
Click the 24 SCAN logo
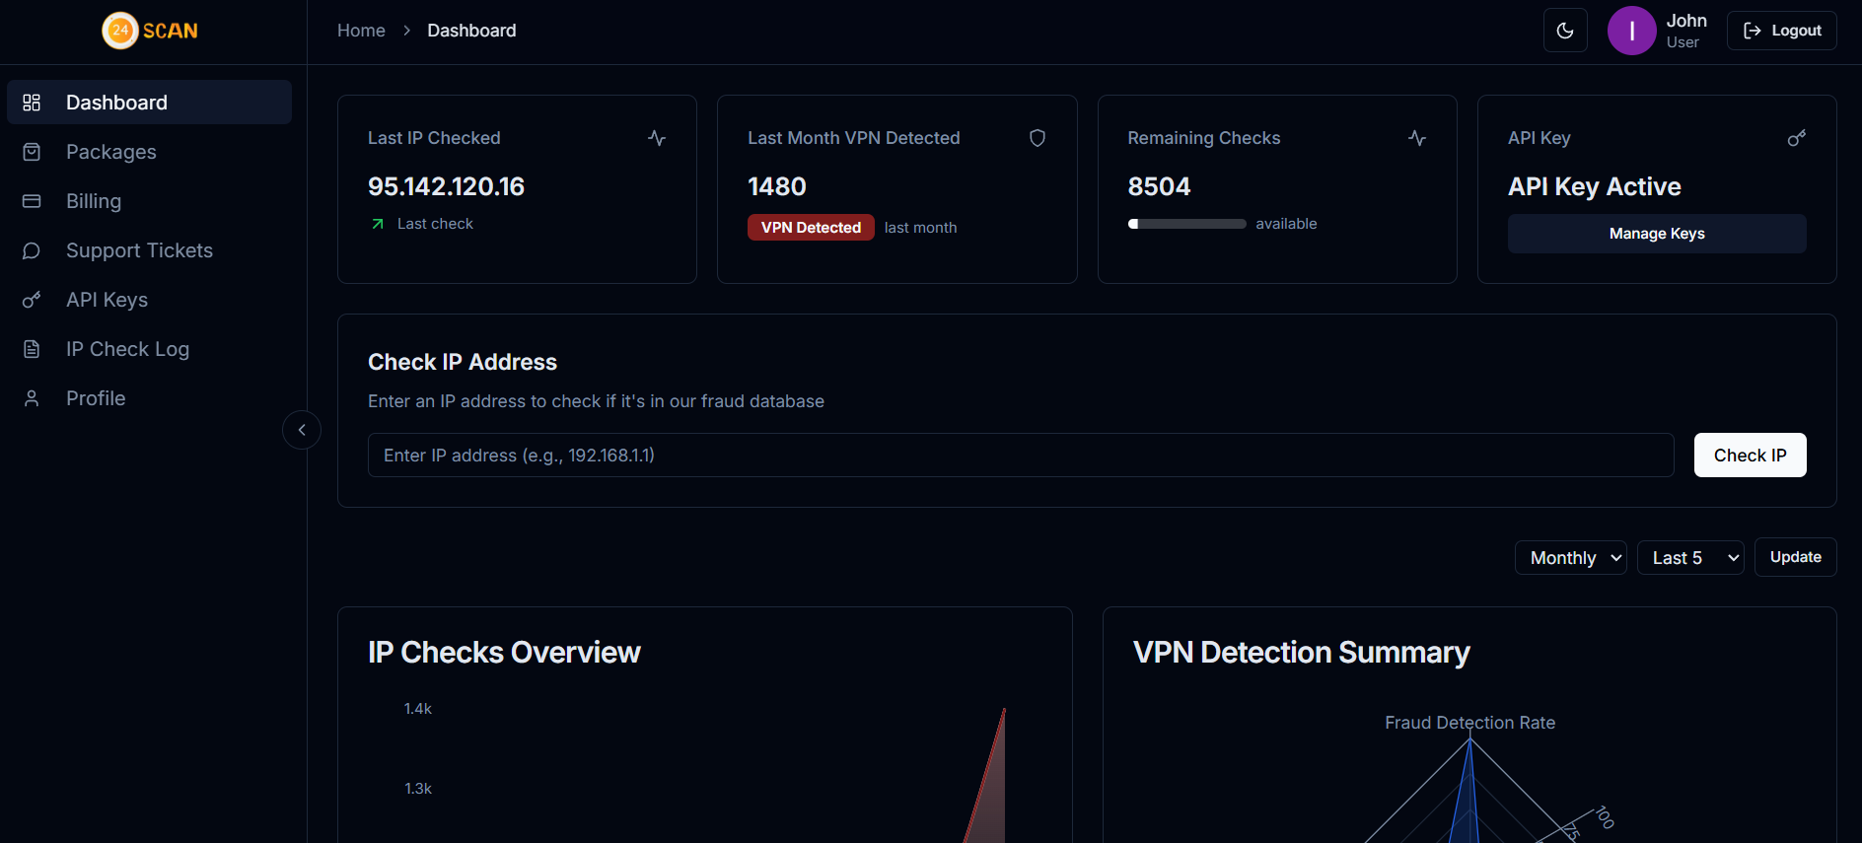(150, 31)
